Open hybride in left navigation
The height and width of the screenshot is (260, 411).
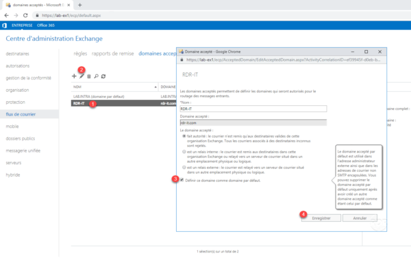pyautogui.click(x=13, y=174)
